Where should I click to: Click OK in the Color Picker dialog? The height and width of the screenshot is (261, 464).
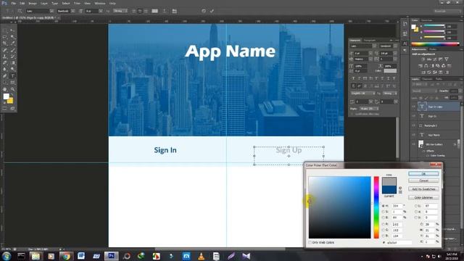(423, 174)
